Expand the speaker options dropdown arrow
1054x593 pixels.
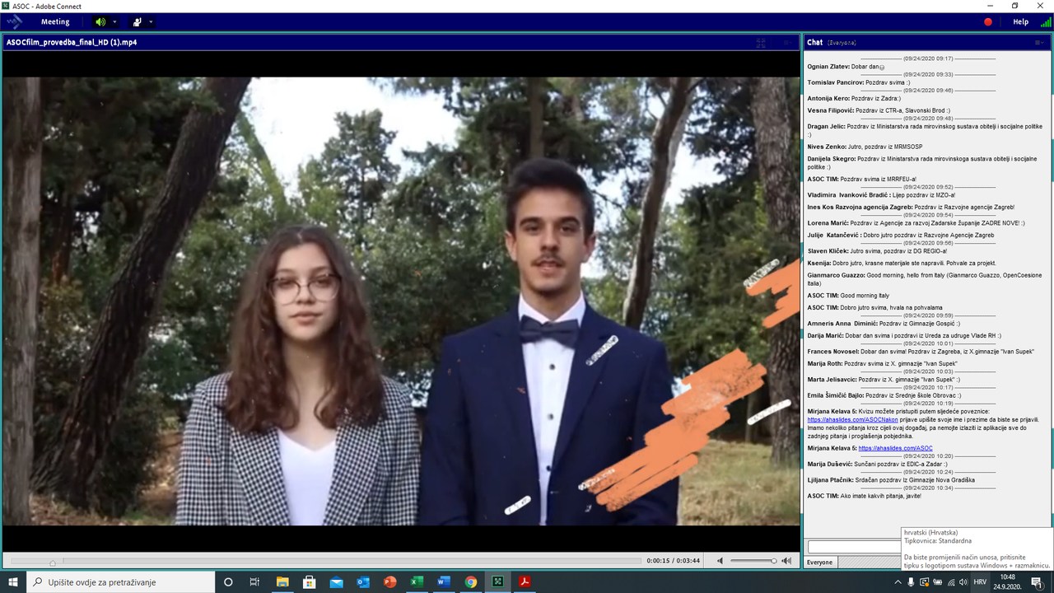(115, 22)
